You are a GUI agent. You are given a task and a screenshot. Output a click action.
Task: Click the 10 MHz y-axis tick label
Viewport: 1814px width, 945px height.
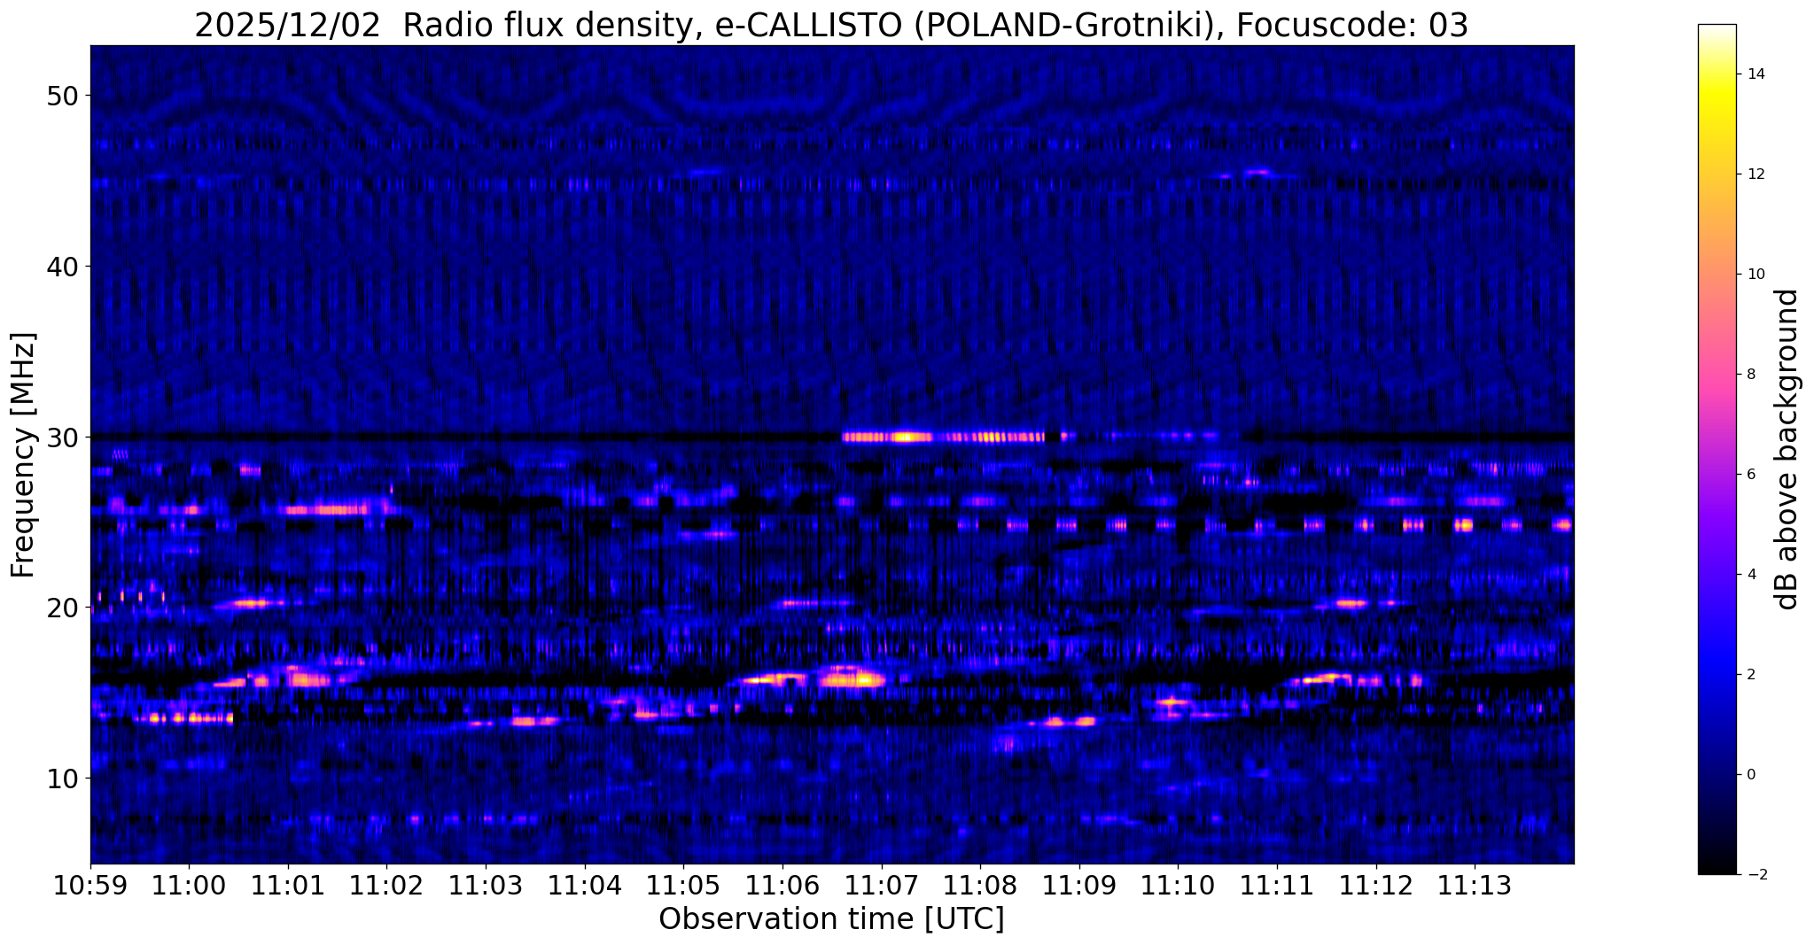62,778
